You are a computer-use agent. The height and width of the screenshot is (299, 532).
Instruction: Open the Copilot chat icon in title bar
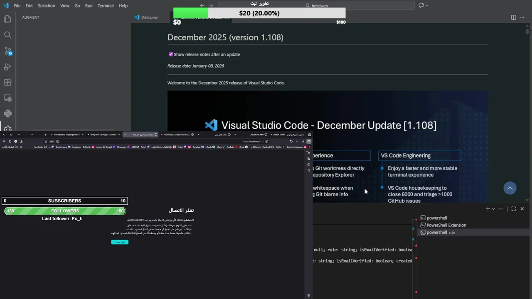tap(421, 5)
